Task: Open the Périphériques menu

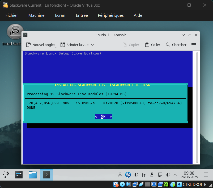Action: pyautogui.click(x=111, y=15)
